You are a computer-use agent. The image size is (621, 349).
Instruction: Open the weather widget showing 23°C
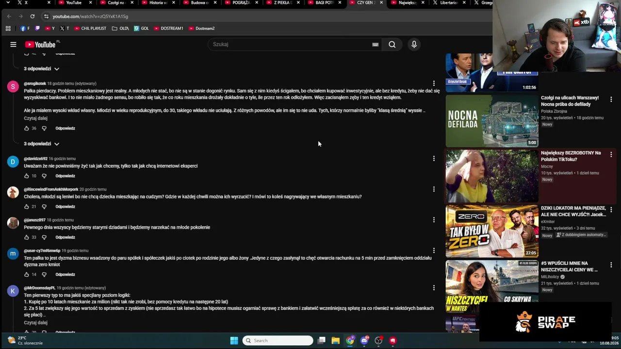[25, 340]
